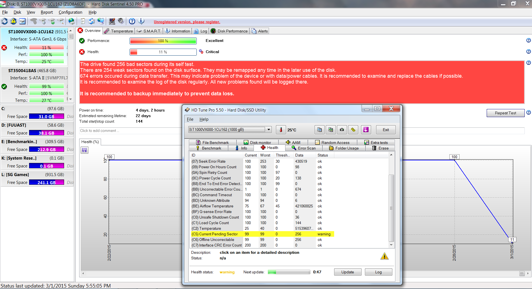Open the HD Tune drive selection dropdown
This screenshot has height=289, width=532.
[x=269, y=129]
